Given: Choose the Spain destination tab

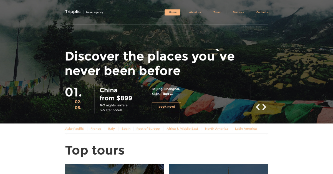Looking at the screenshot, I should [126, 129].
